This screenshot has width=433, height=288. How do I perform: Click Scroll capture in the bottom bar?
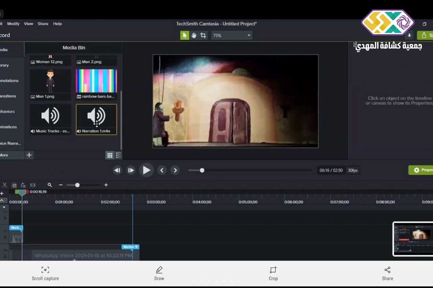tap(45, 273)
